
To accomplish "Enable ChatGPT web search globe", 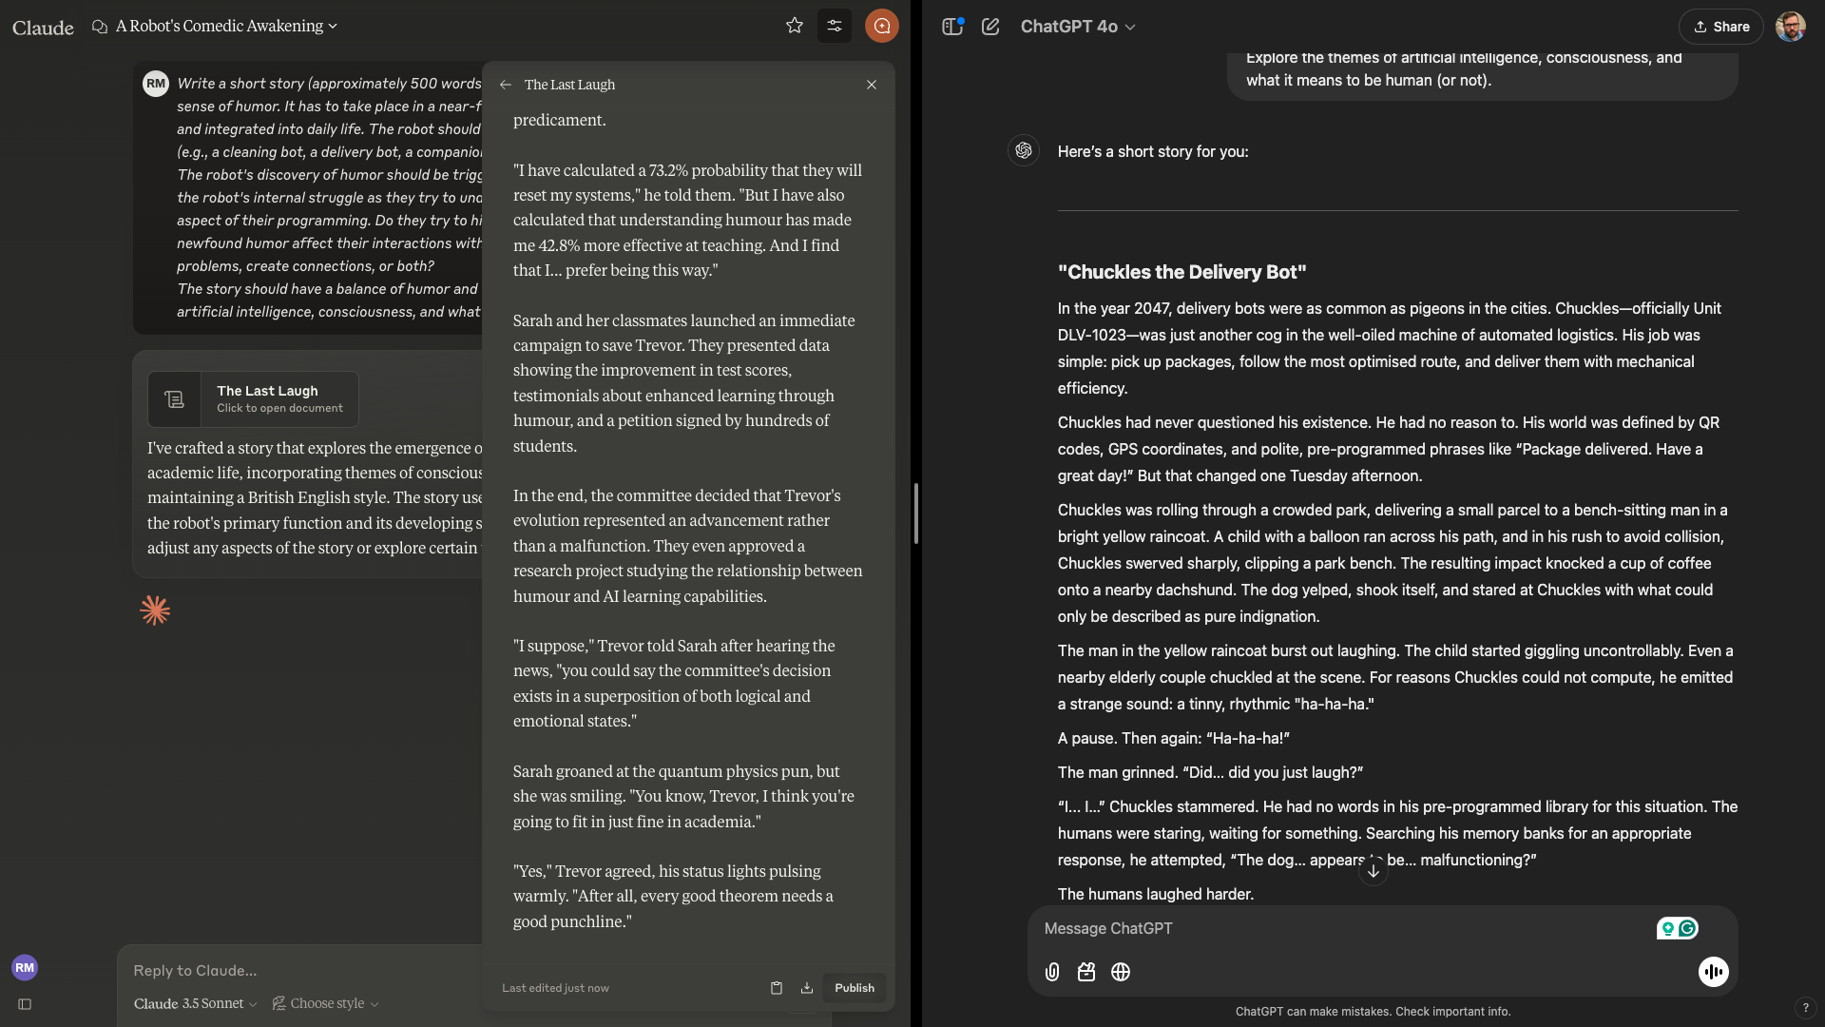I will coord(1121,972).
